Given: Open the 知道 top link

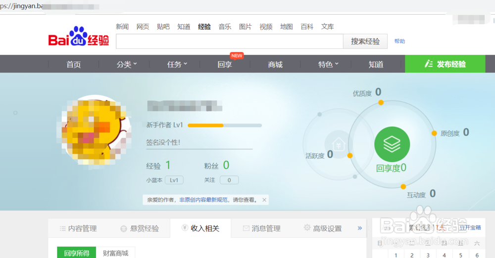Looking at the screenshot, I should [x=184, y=27].
